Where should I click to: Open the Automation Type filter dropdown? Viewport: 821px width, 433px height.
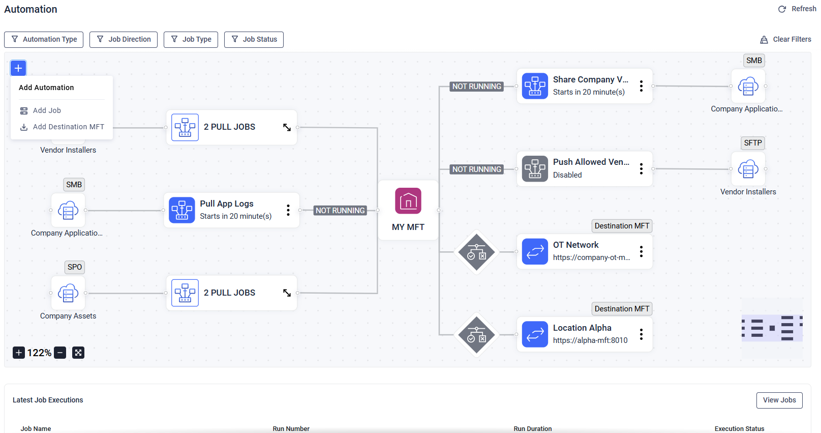click(44, 39)
